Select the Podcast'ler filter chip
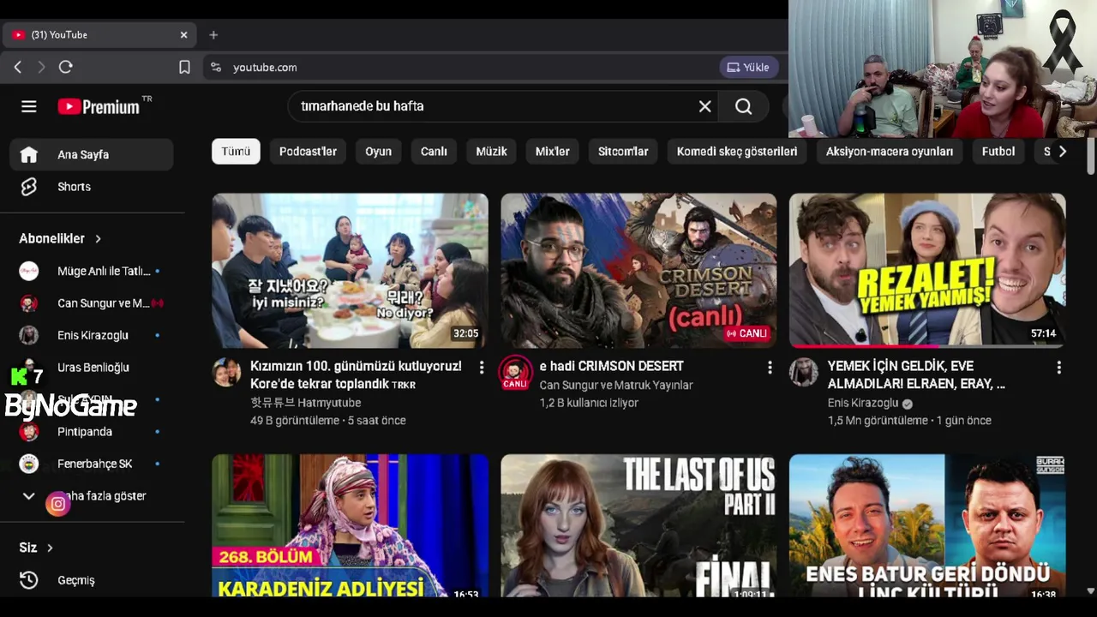Image resolution: width=1097 pixels, height=617 pixels. pyautogui.click(x=308, y=152)
